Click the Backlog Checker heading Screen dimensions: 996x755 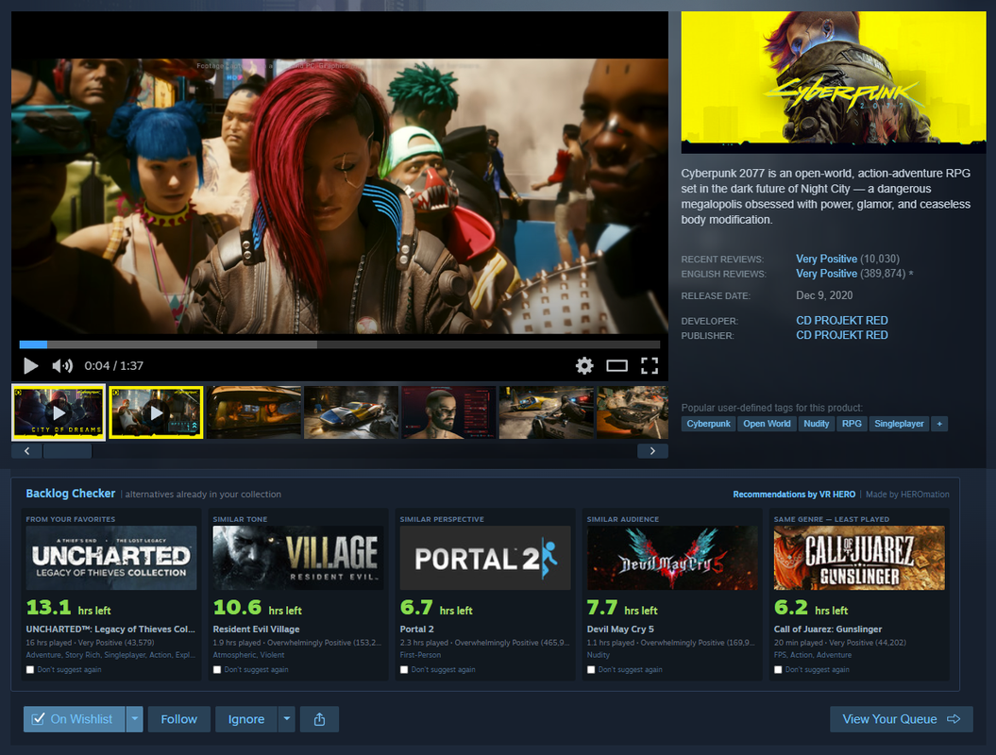click(71, 494)
